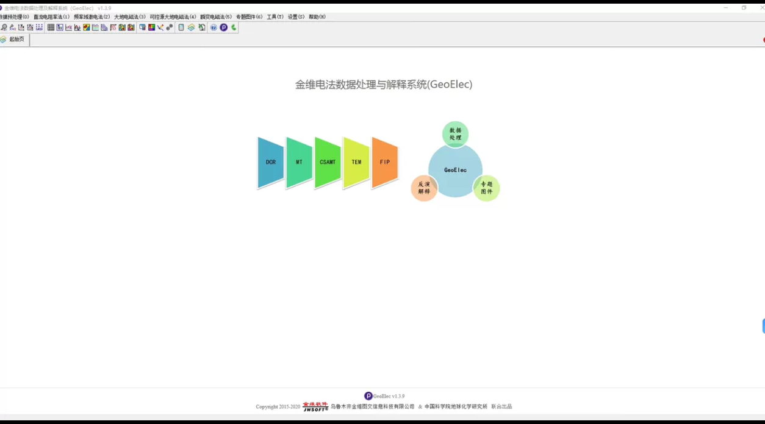
Task: Open help via blue question mark icon
Action: click(x=214, y=27)
